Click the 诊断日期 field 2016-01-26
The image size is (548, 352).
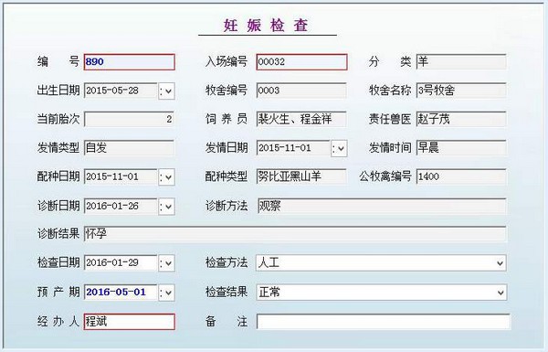click(x=121, y=207)
